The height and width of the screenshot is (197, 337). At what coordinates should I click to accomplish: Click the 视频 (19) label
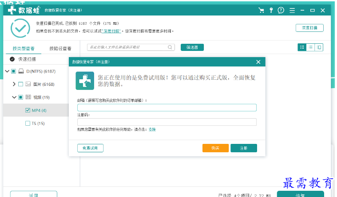tap(41, 97)
